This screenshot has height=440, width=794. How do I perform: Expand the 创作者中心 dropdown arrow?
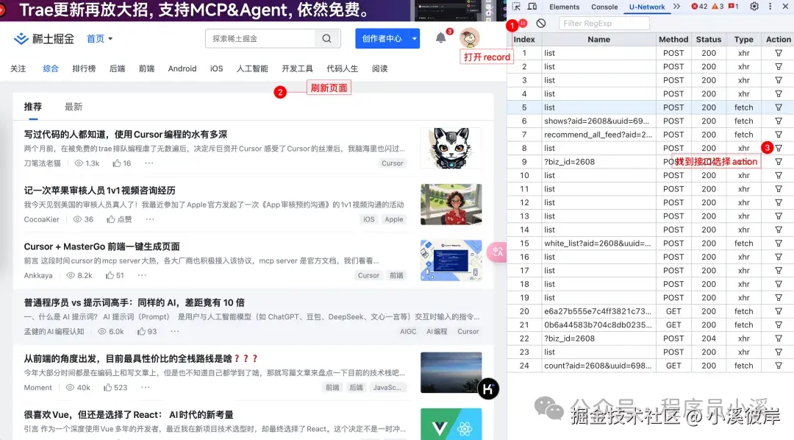coord(414,38)
